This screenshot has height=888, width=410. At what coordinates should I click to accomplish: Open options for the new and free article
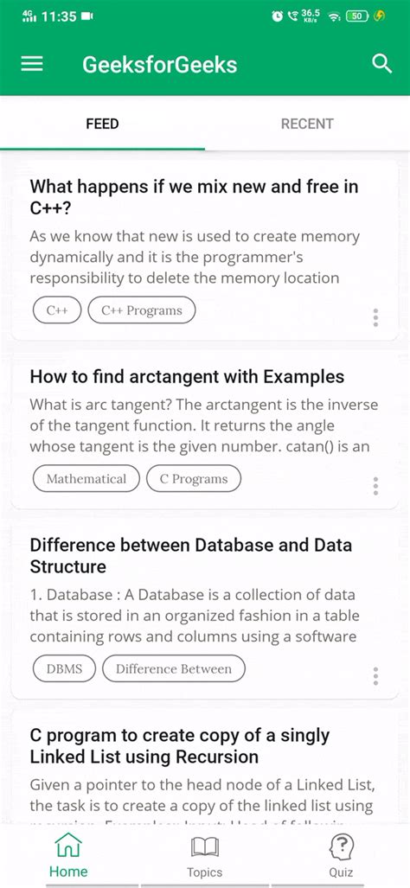point(375,317)
